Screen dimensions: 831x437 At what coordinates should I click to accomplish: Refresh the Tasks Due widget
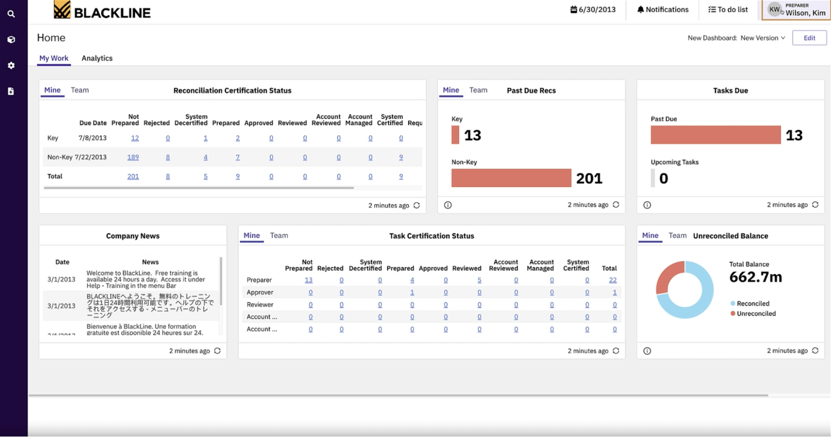(815, 205)
